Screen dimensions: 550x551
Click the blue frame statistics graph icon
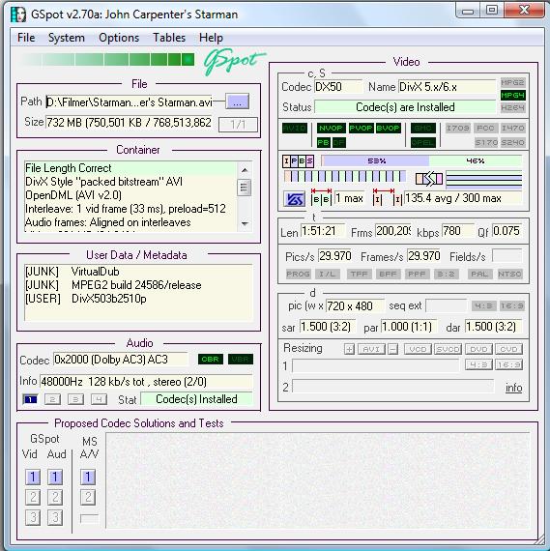click(294, 199)
